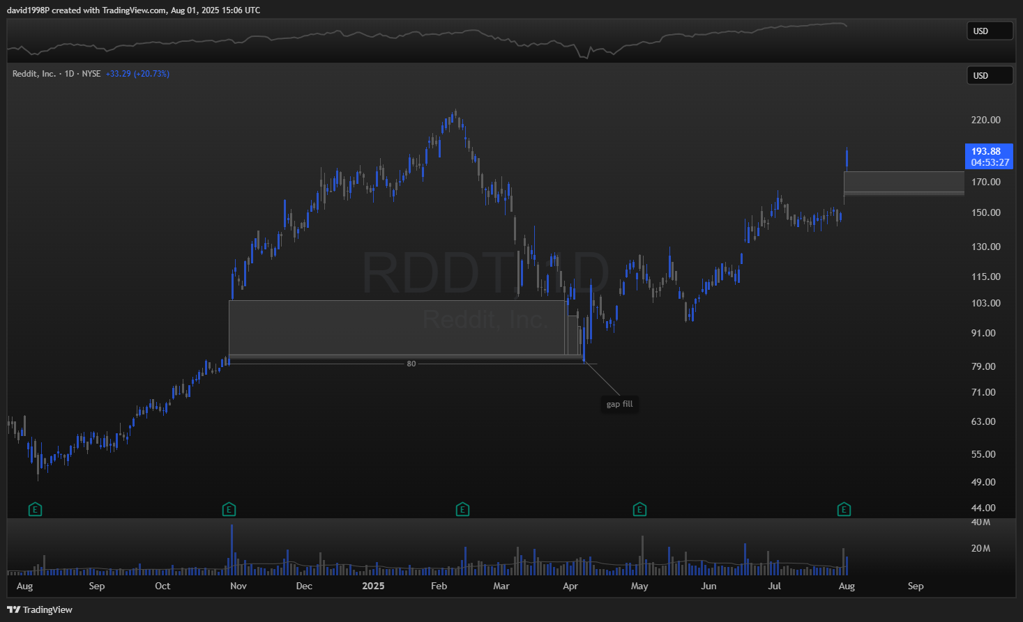The image size is (1023, 622).
Task: Click the 2025 label on the time axis
Action: pyautogui.click(x=373, y=586)
